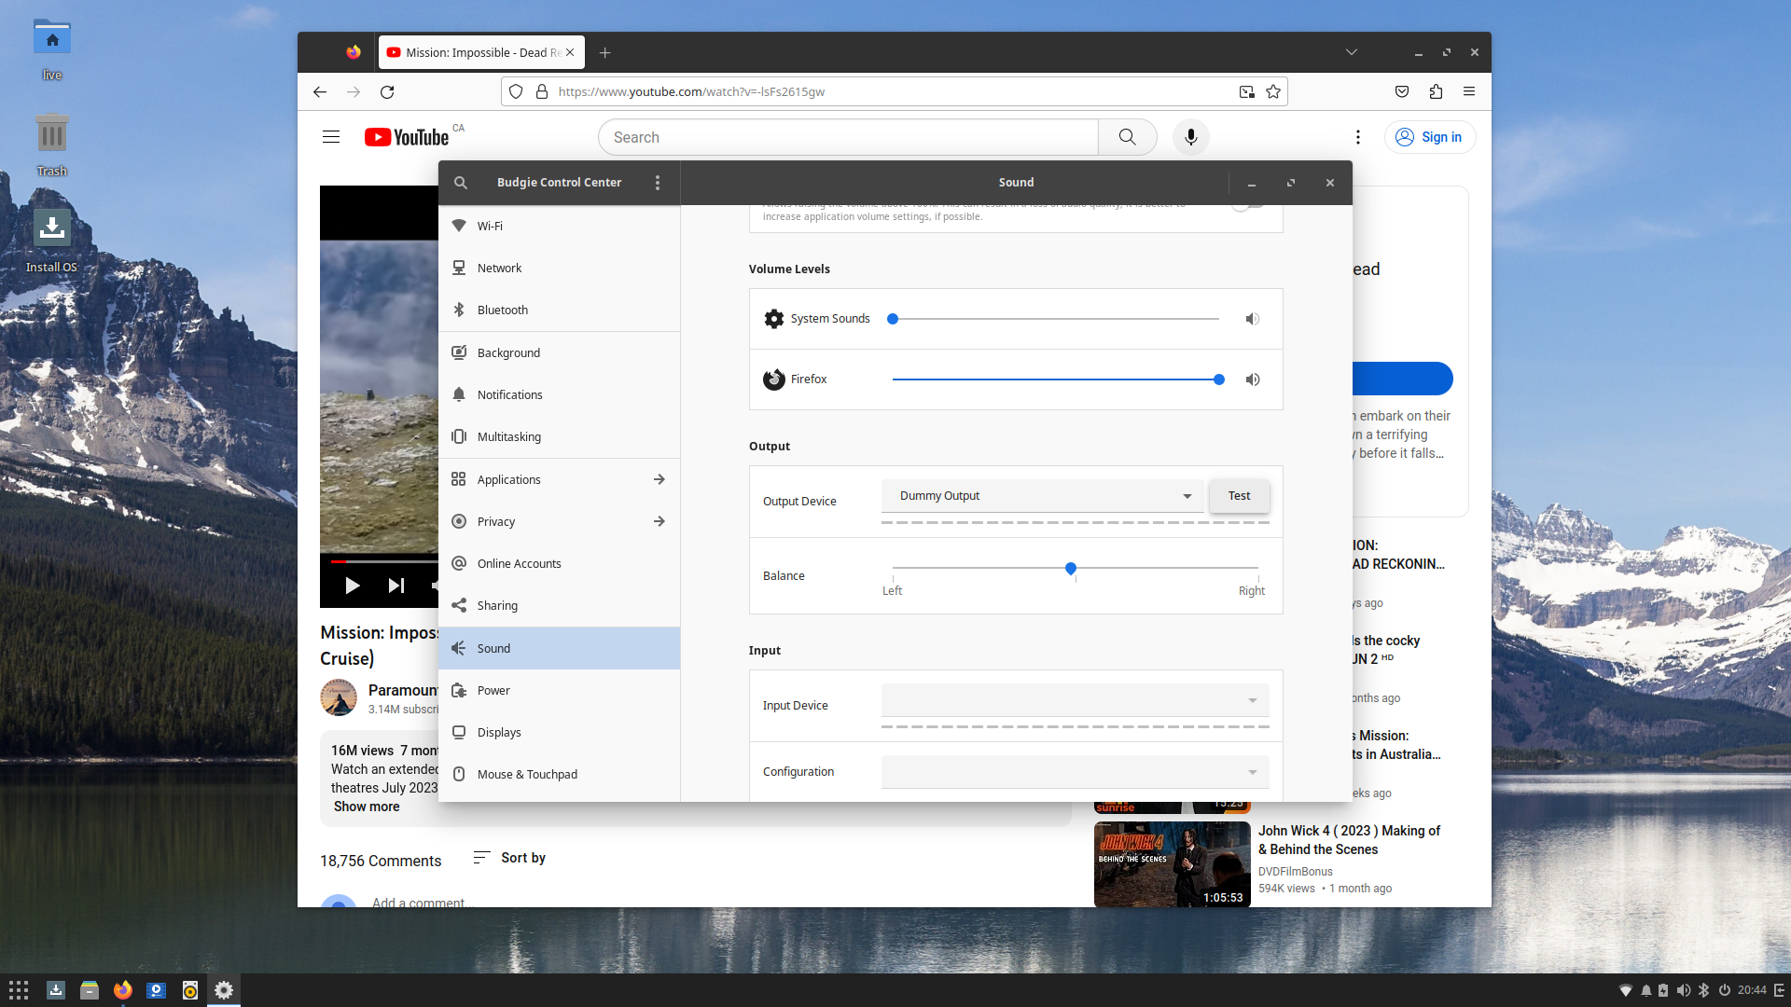
Task: Select Network in the sidebar
Action: coord(560,268)
